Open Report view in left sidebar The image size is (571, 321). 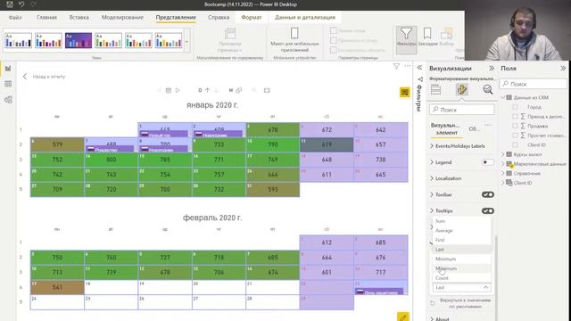click(x=8, y=69)
